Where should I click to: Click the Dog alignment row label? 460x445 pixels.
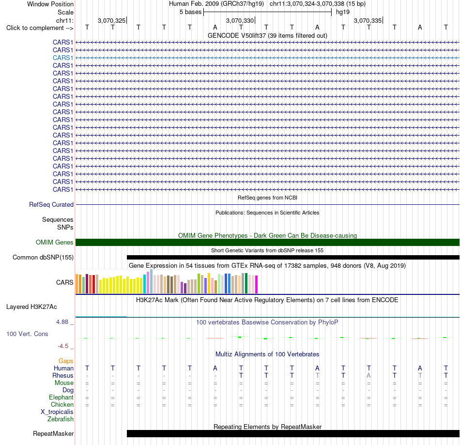click(68, 390)
